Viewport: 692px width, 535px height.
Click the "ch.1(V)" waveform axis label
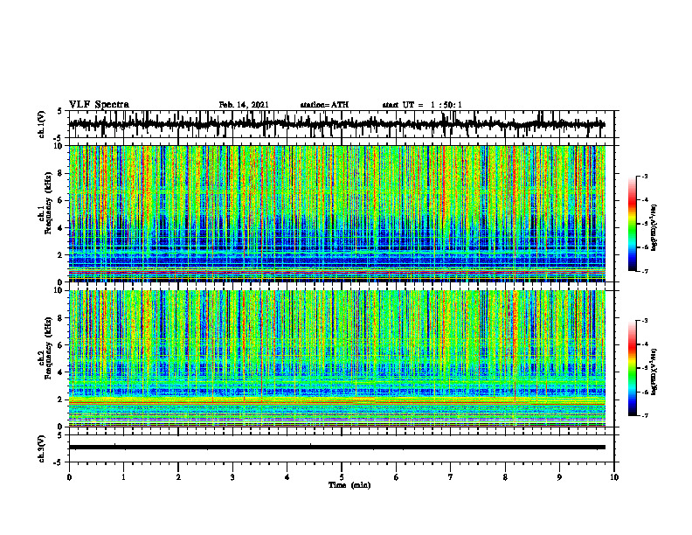tap(42, 124)
